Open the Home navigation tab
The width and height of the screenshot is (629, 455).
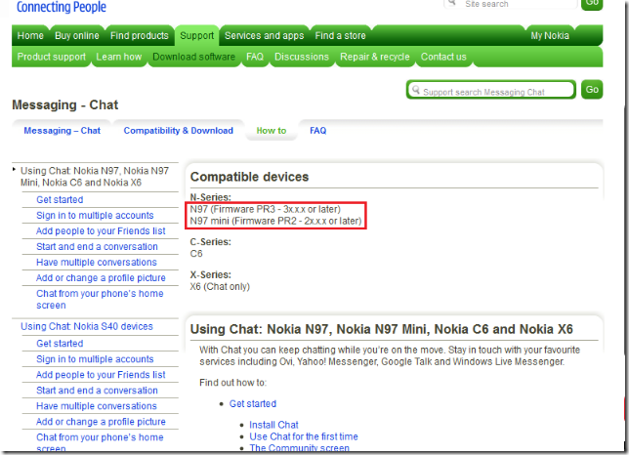tap(30, 36)
